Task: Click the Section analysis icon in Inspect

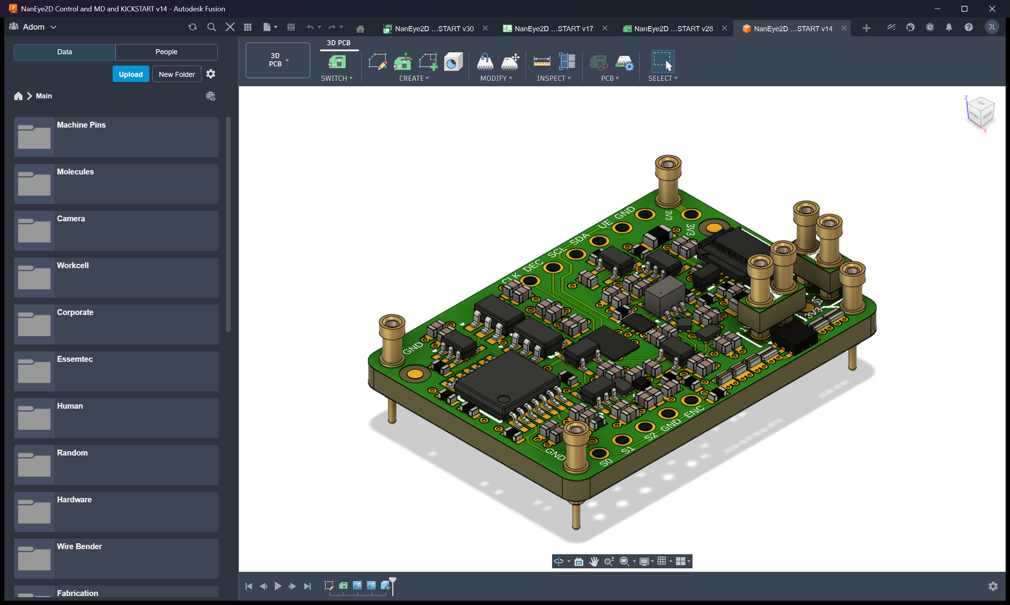Action: click(567, 62)
